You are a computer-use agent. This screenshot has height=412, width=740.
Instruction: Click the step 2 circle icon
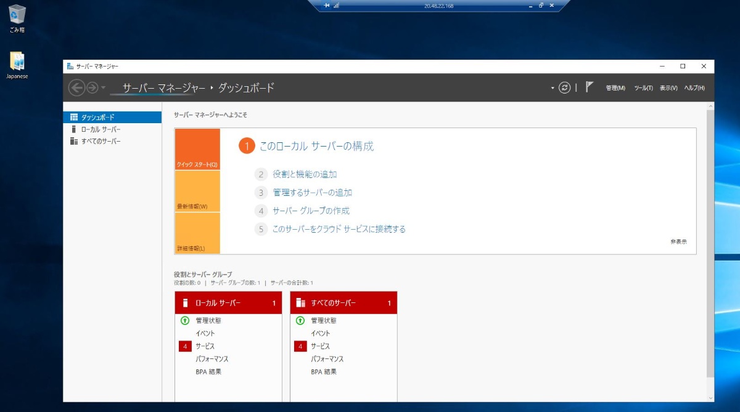pos(261,174)
